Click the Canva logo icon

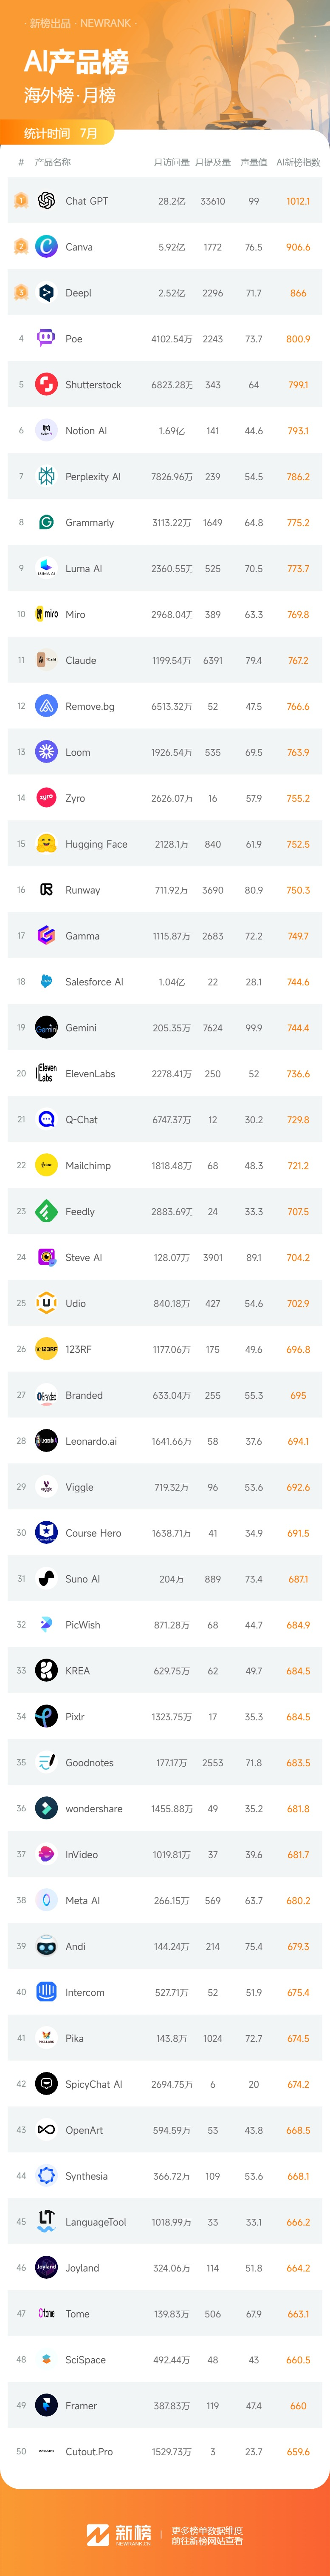point(46,247)
